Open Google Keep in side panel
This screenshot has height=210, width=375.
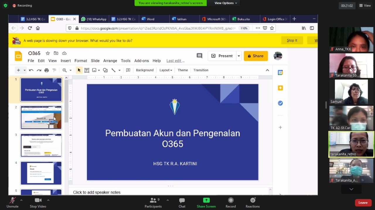point(280,88)
